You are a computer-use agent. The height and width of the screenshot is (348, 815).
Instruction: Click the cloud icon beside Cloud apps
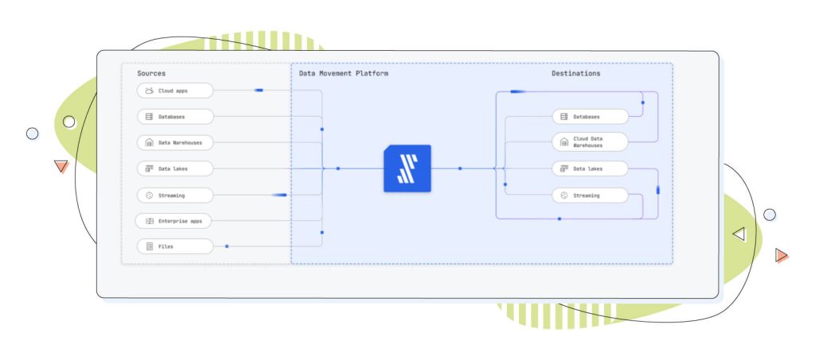click(149, 91)
